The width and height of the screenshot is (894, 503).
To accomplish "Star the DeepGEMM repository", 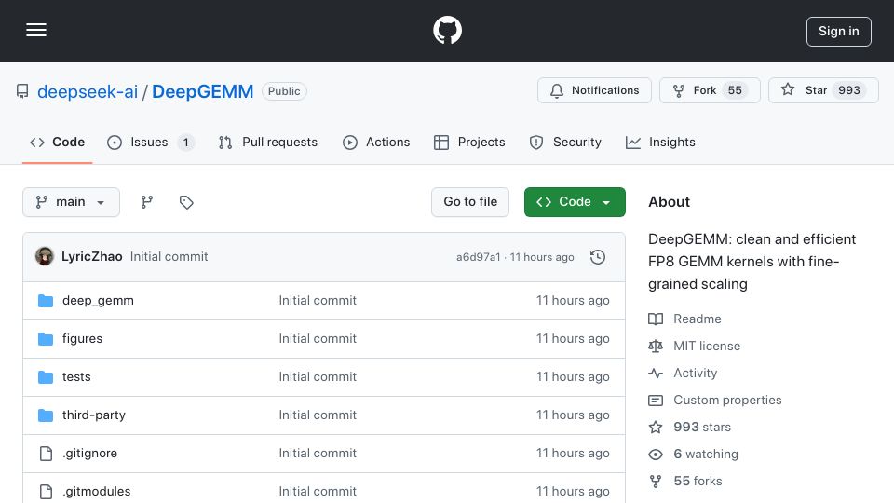I will pos(823,90).
